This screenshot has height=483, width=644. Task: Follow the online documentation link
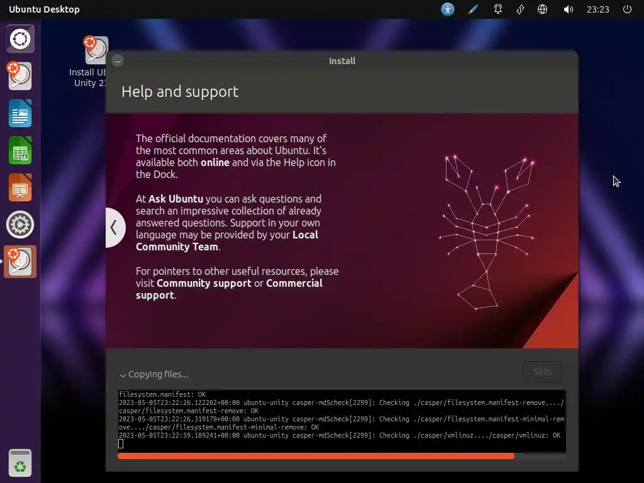tap(215, 163)
